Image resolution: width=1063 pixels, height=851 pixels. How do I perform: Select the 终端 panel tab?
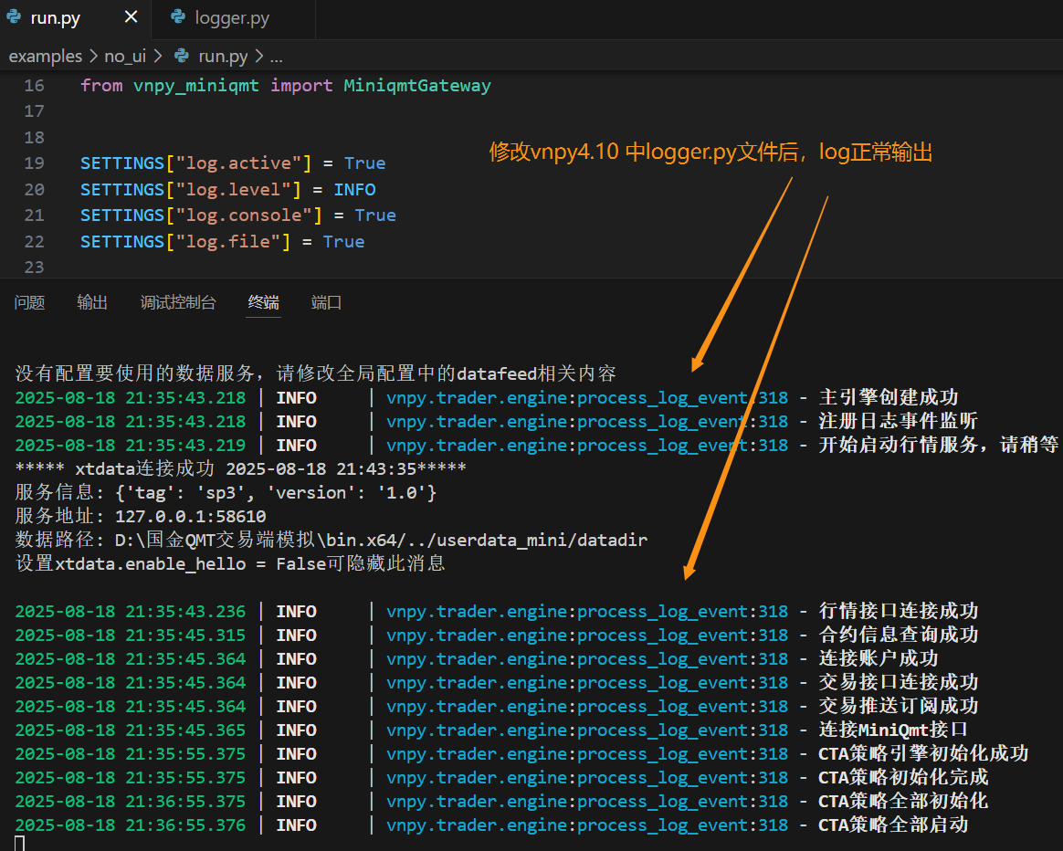(263, 302)
